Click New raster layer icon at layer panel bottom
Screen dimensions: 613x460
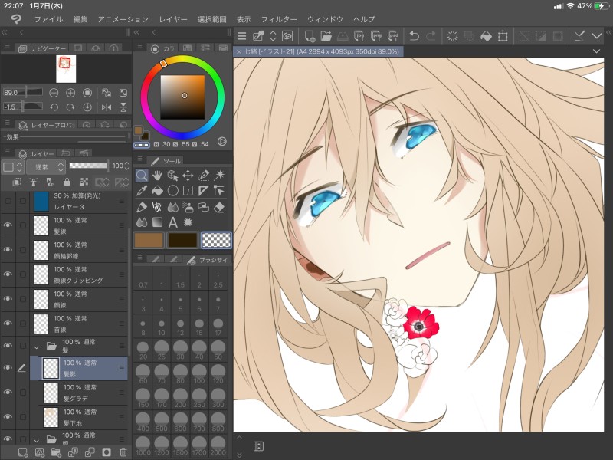(23, 452)
